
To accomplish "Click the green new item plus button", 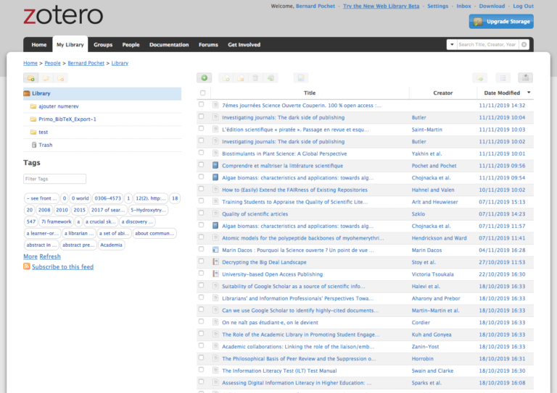I will (x=205, y=78).
